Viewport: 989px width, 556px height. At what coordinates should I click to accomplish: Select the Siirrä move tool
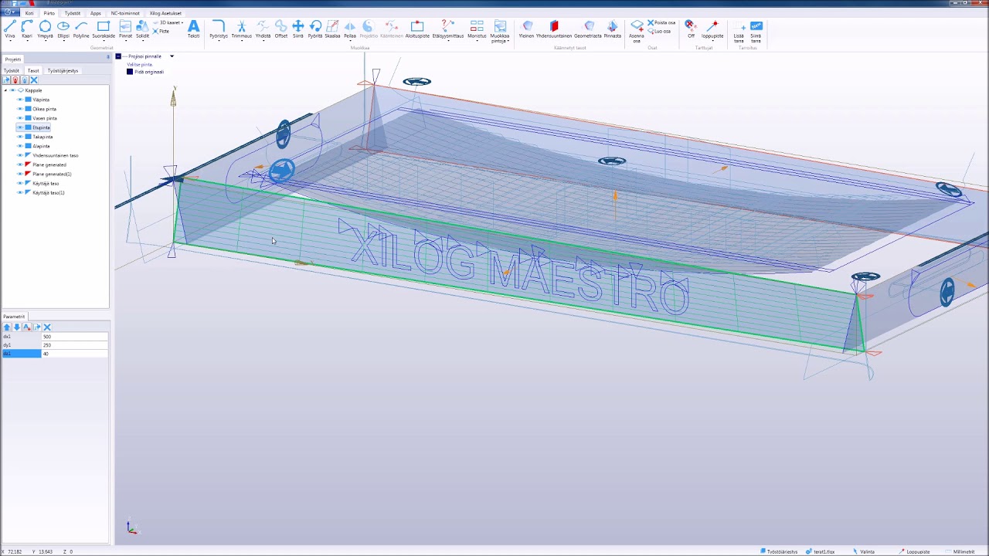pos(297,29)
